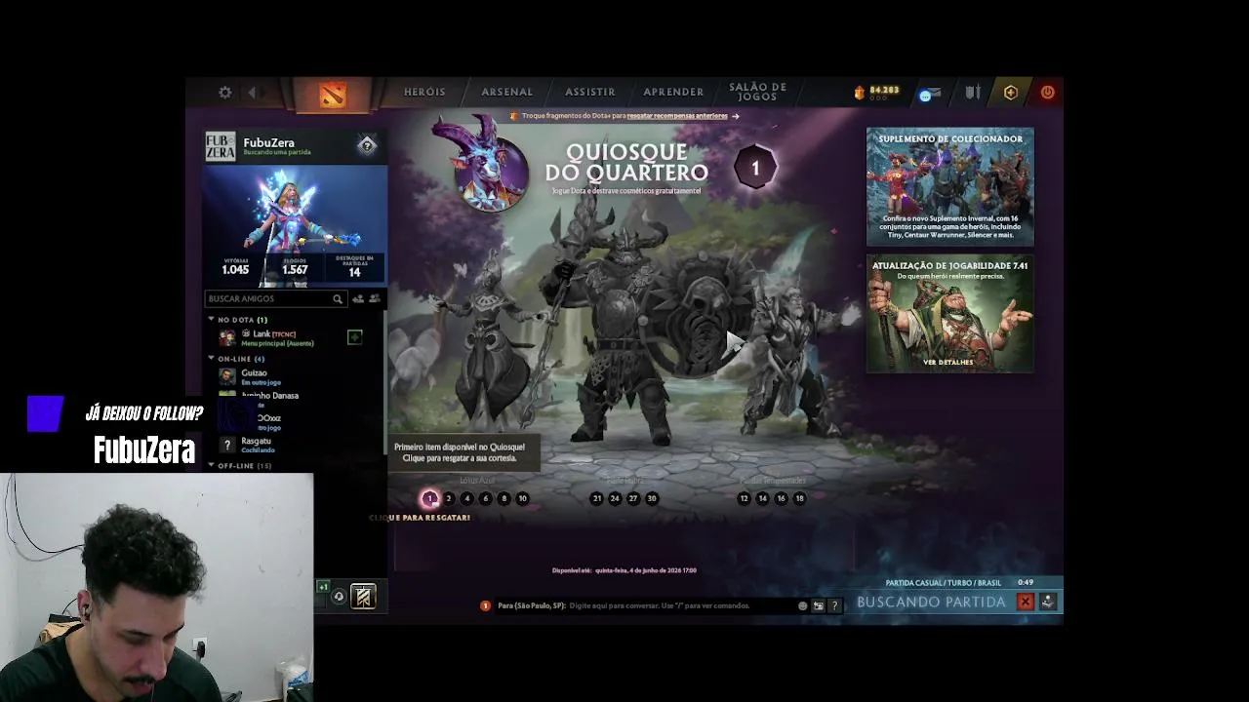Select kiosk reward marker 18

799,498
